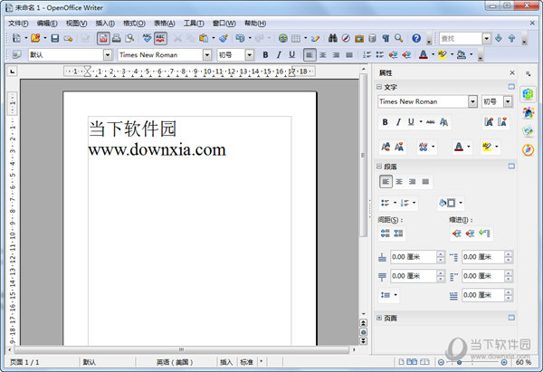Viewport: 543px width, 372px height.
Task: Open the 视图(V) menu
Action: [x=76, y=24]
